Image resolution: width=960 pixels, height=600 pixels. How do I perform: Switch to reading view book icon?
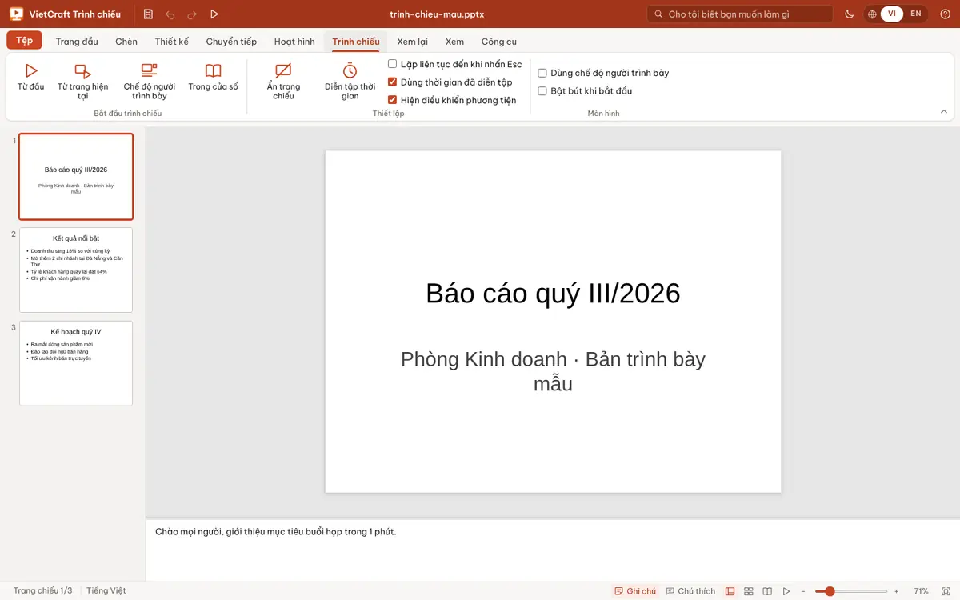point(767,591)
